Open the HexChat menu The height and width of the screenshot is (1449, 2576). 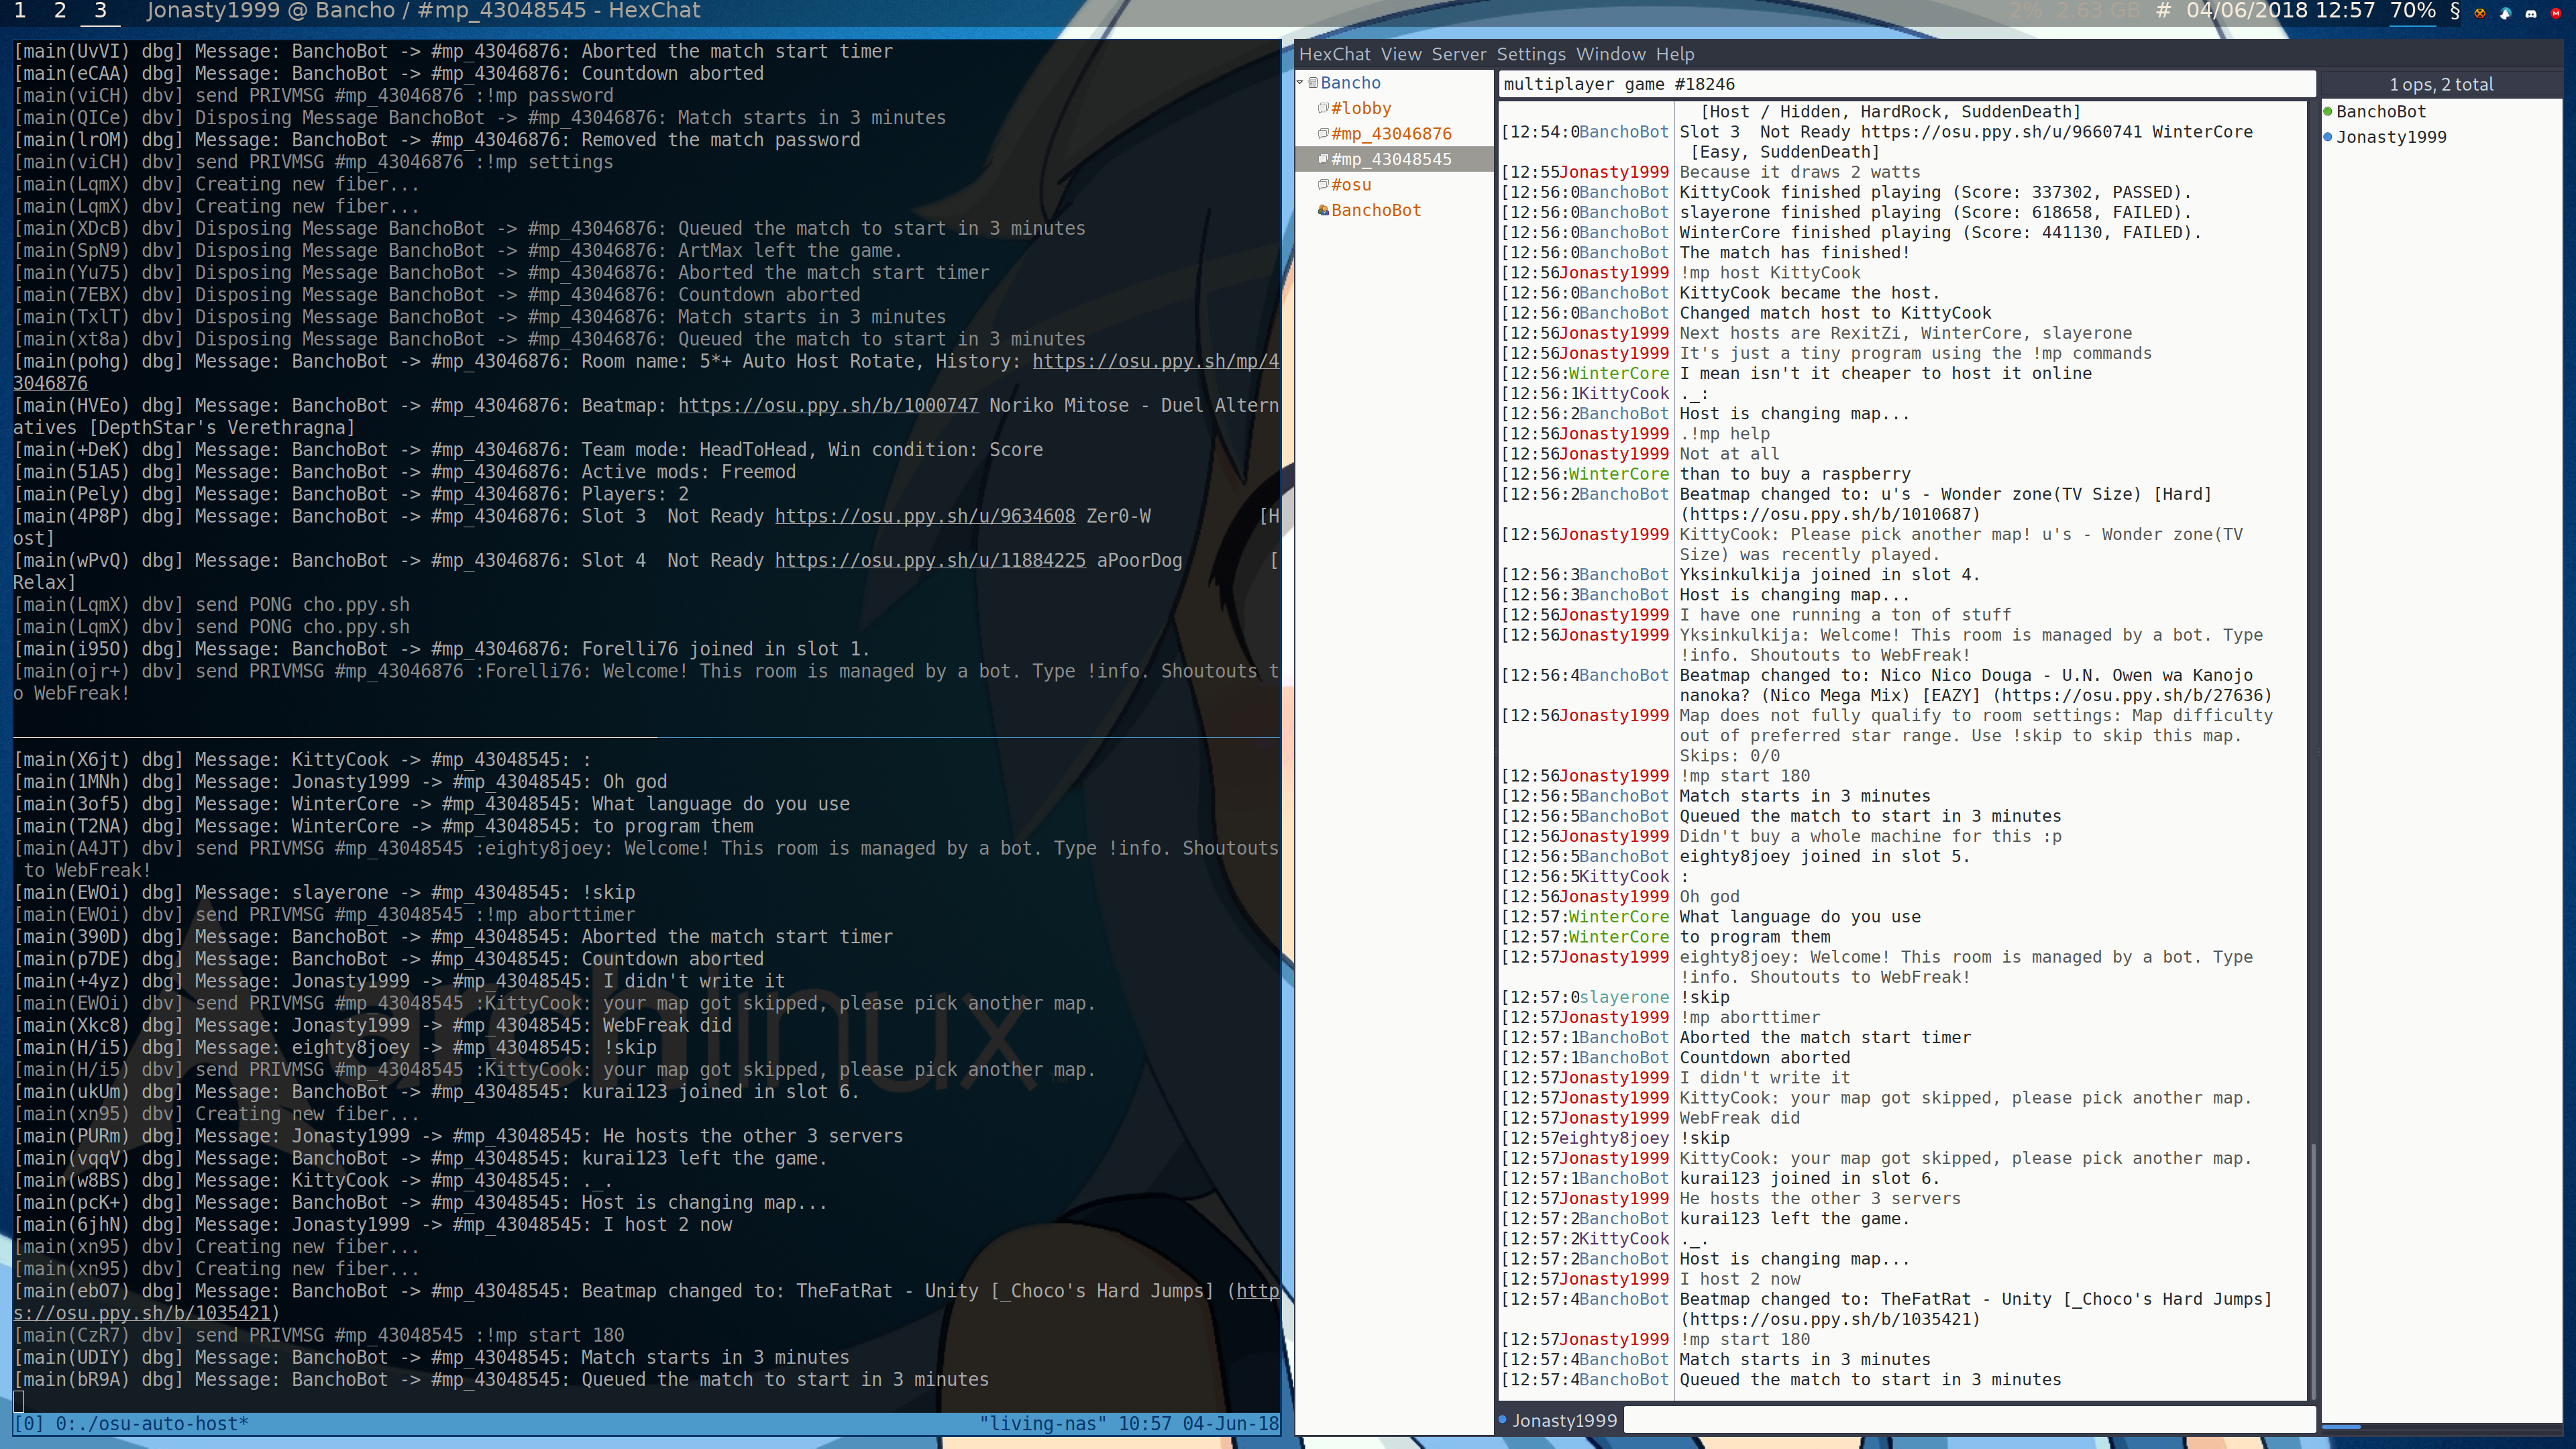pos(1334,54)
